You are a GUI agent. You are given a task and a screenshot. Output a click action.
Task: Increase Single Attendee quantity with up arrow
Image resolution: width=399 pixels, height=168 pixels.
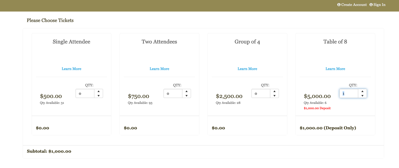98,91
